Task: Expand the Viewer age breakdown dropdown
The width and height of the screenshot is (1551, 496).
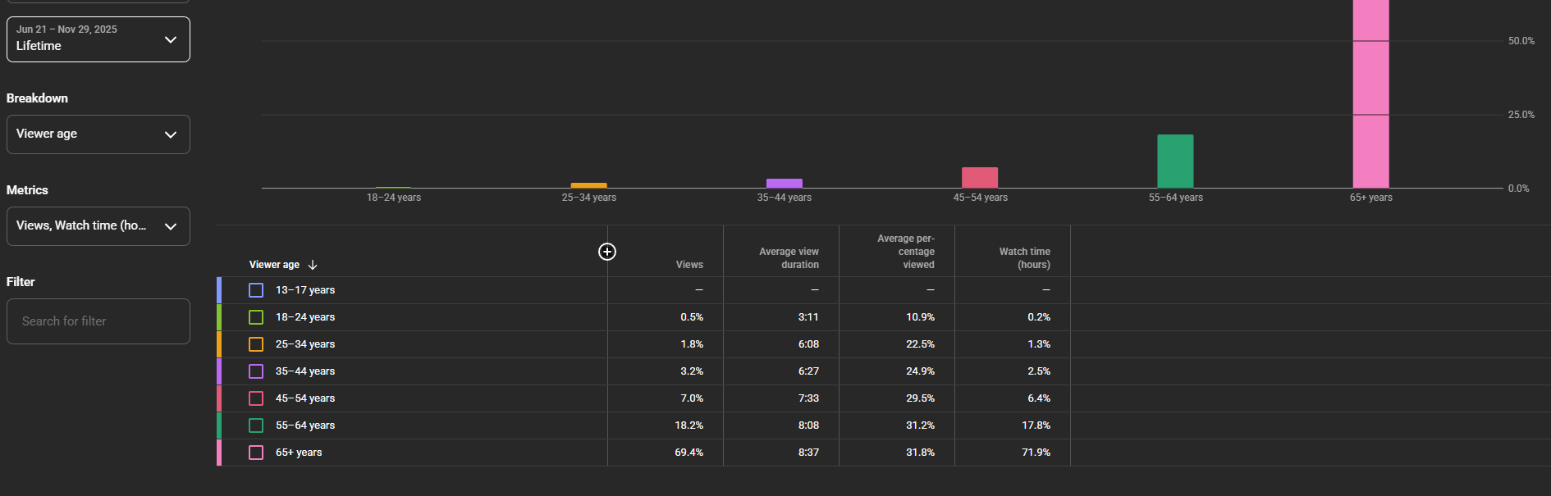Action: point(98,134)
